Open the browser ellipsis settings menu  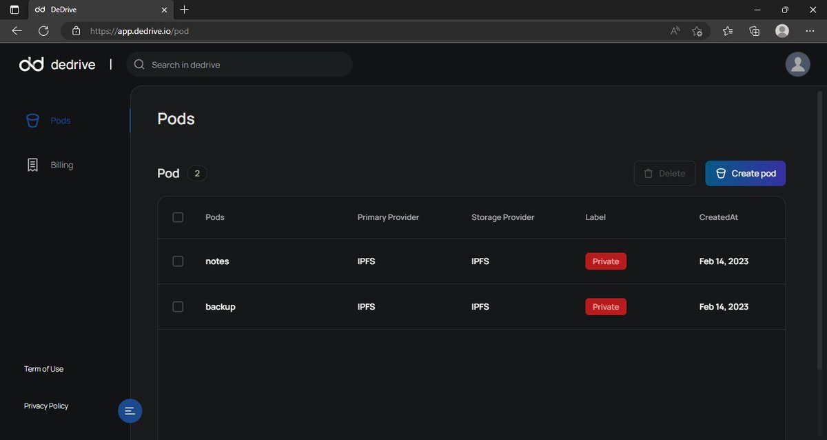pyautogui.click(x=810, y=30)
